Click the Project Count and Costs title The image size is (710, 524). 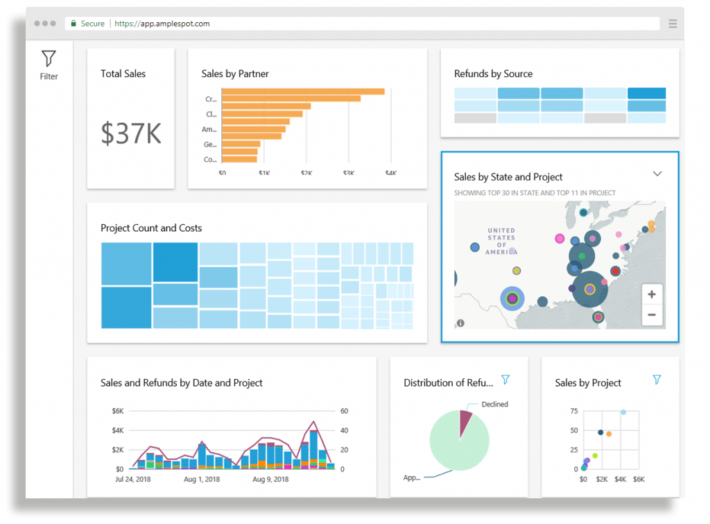(x=151, y=228)
